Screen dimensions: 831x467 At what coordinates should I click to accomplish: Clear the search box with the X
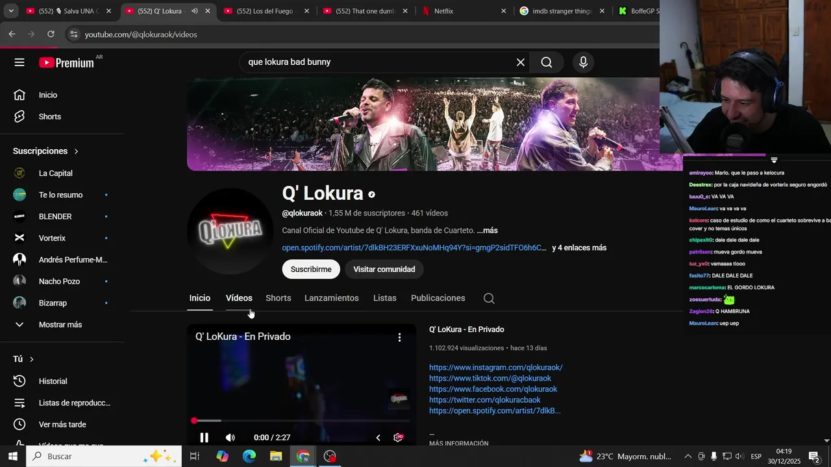[x=520, y=62]
